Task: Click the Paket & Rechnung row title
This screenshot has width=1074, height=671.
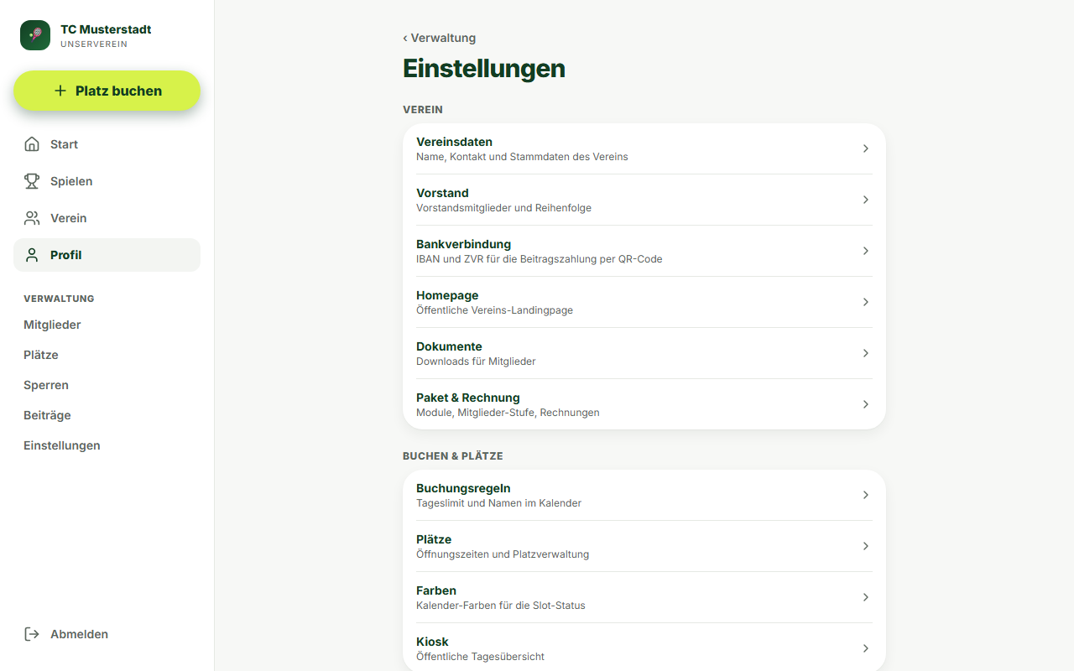Action: point(468,398)
